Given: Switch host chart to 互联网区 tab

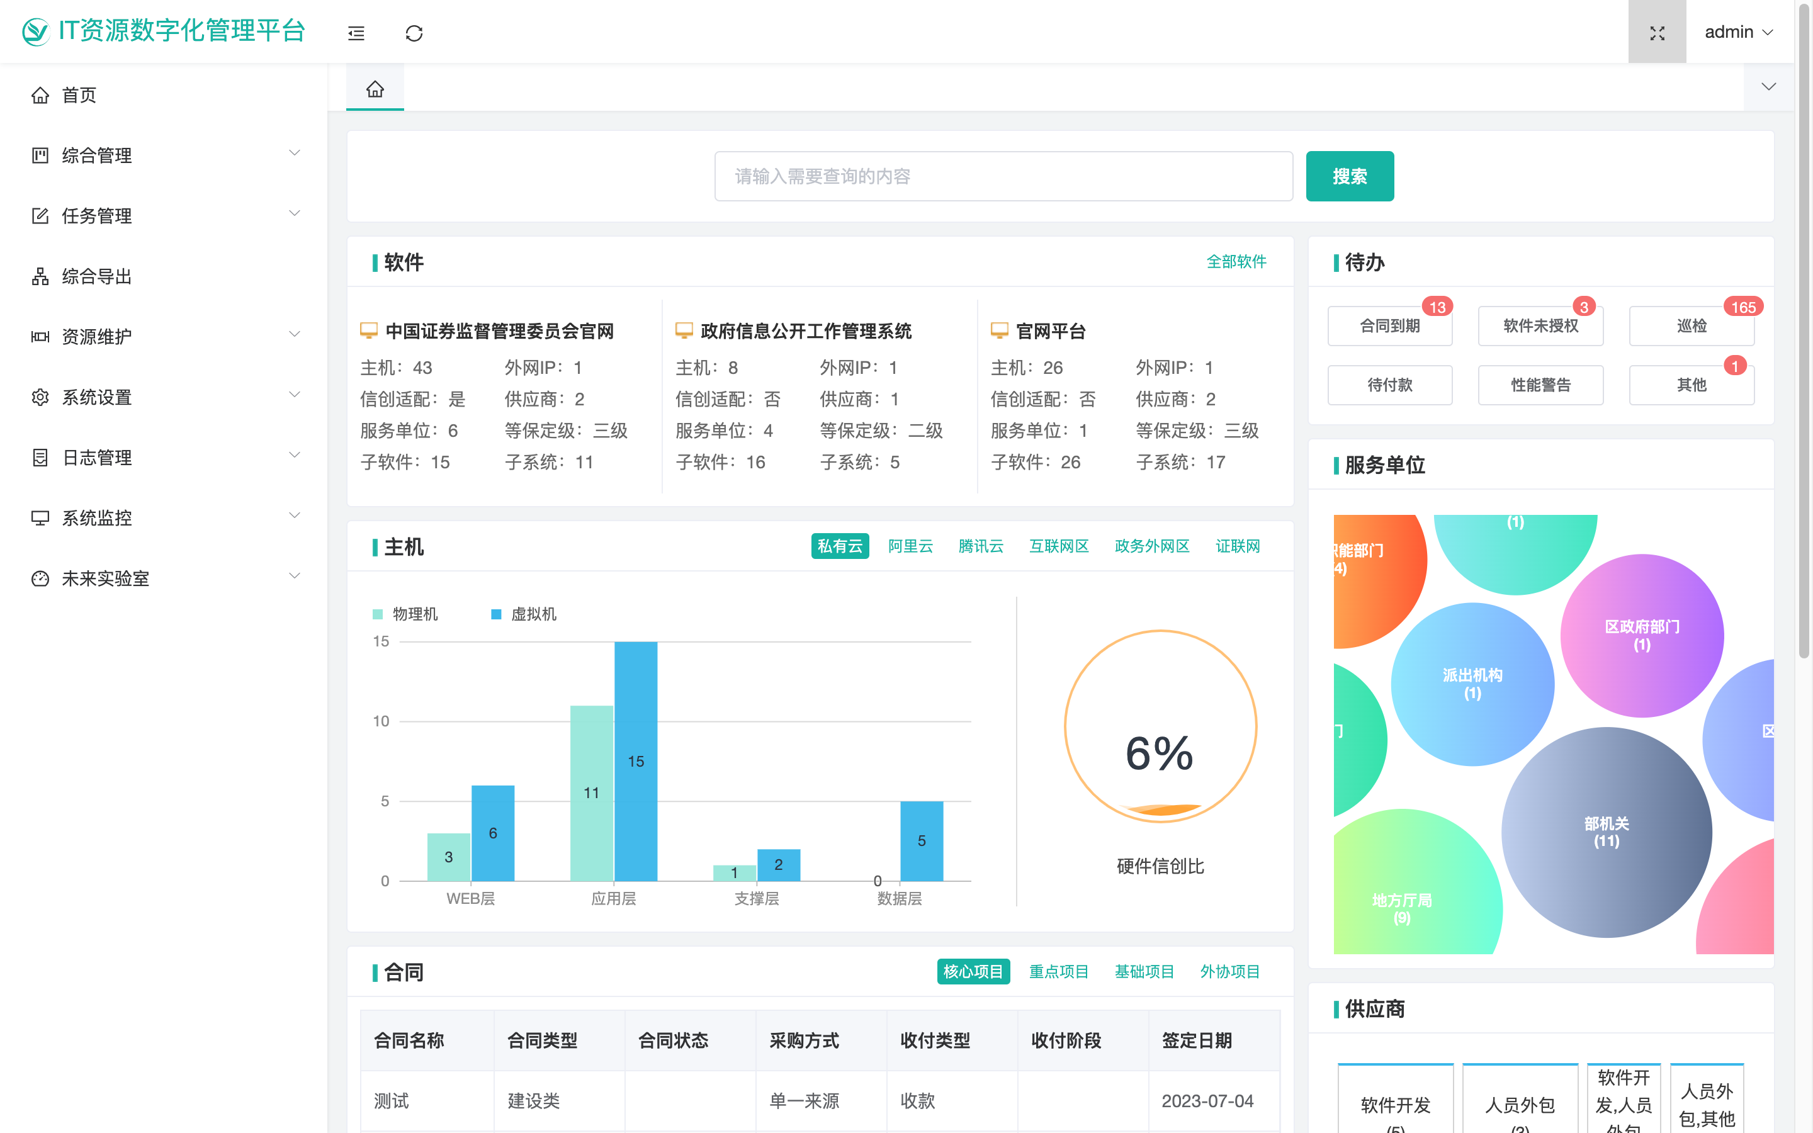Looking at the screenshot, I should pyautogui.click(x=1059, y=546).
